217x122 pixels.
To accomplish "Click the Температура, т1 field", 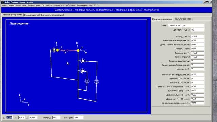I will tap(197, 53).
